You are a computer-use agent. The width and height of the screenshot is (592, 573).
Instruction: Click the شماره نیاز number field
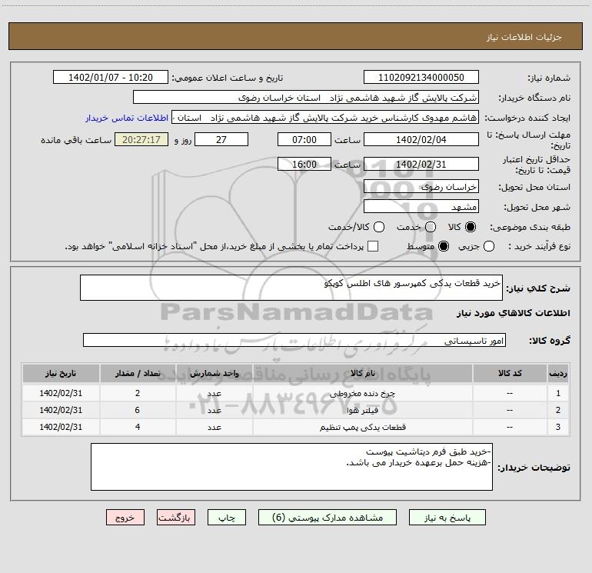(421, 78)
